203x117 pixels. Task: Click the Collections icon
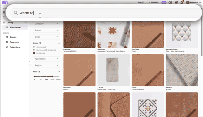7,47
